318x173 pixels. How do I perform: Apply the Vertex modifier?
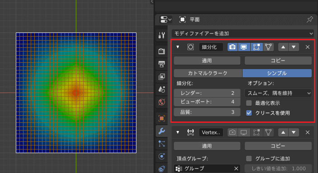207,146
